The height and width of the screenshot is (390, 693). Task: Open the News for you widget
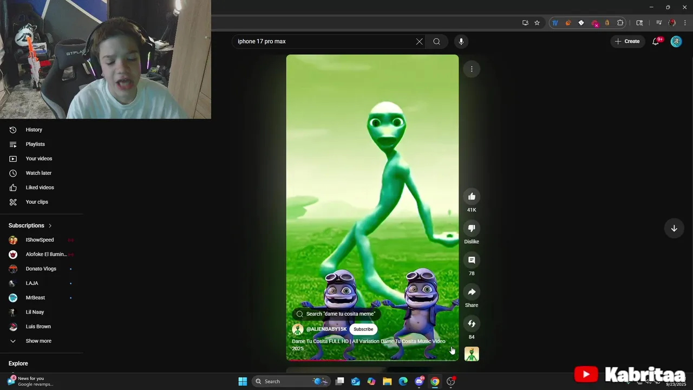(31, 381)
